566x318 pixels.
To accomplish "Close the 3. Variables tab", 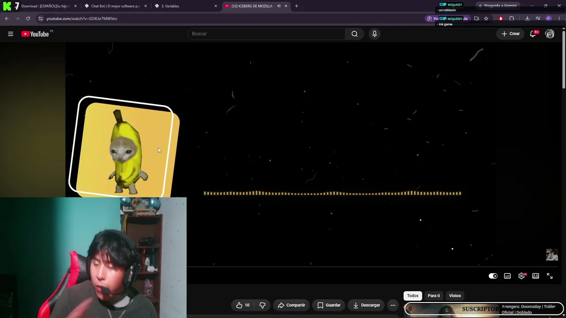I will click(216, 6).
